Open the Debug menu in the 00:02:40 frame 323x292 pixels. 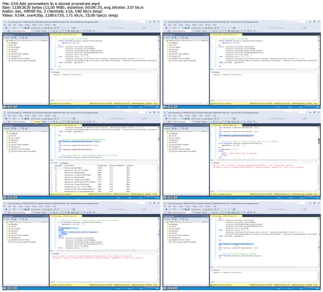click(194, 116)
